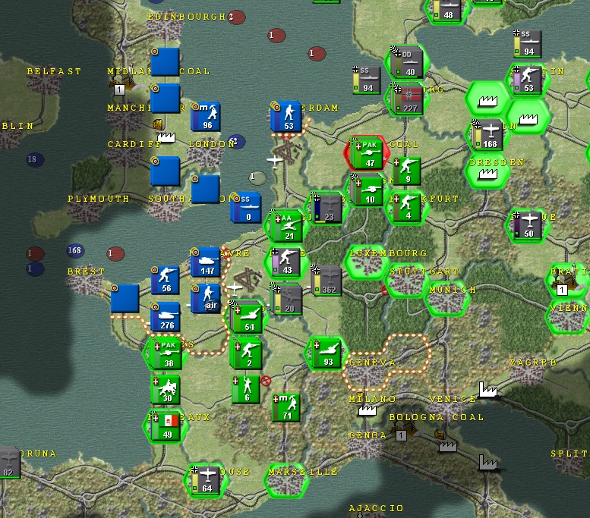
Task: Select the green mountain infantry unit numbered 71
Action: pyautogui.click(x=286, y=407)
